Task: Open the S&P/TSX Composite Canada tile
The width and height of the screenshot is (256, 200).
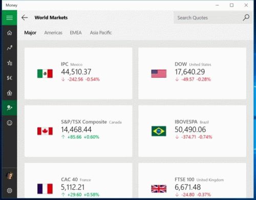Action: tap(78, 131)
